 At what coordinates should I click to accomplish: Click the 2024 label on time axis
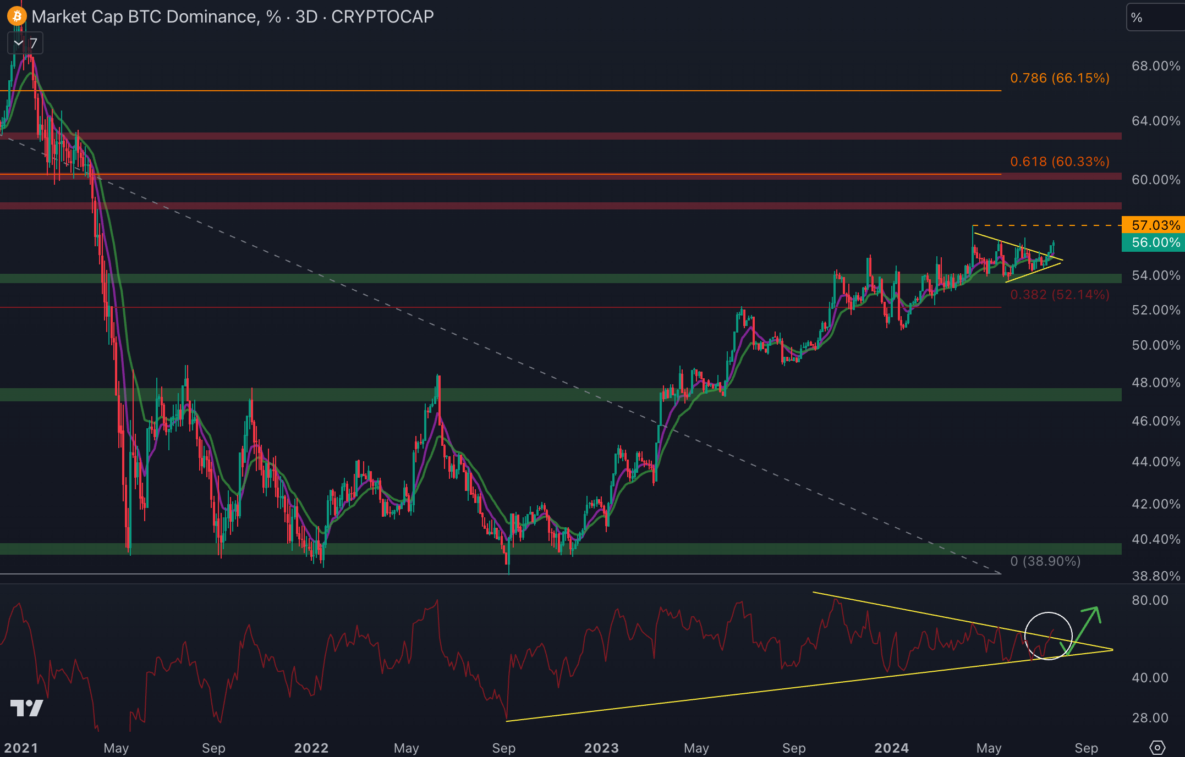click(x=892, y=748)
